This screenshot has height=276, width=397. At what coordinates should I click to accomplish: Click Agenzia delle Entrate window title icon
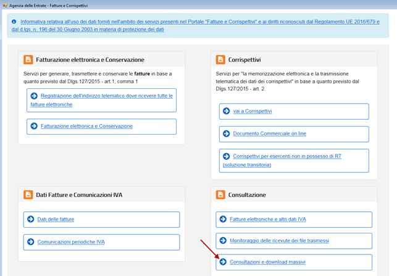5,5
